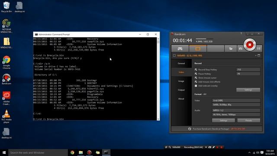Click the F10 record hotkey field
This screenshot has height=156, width=277.
click(x=248, y=69)
